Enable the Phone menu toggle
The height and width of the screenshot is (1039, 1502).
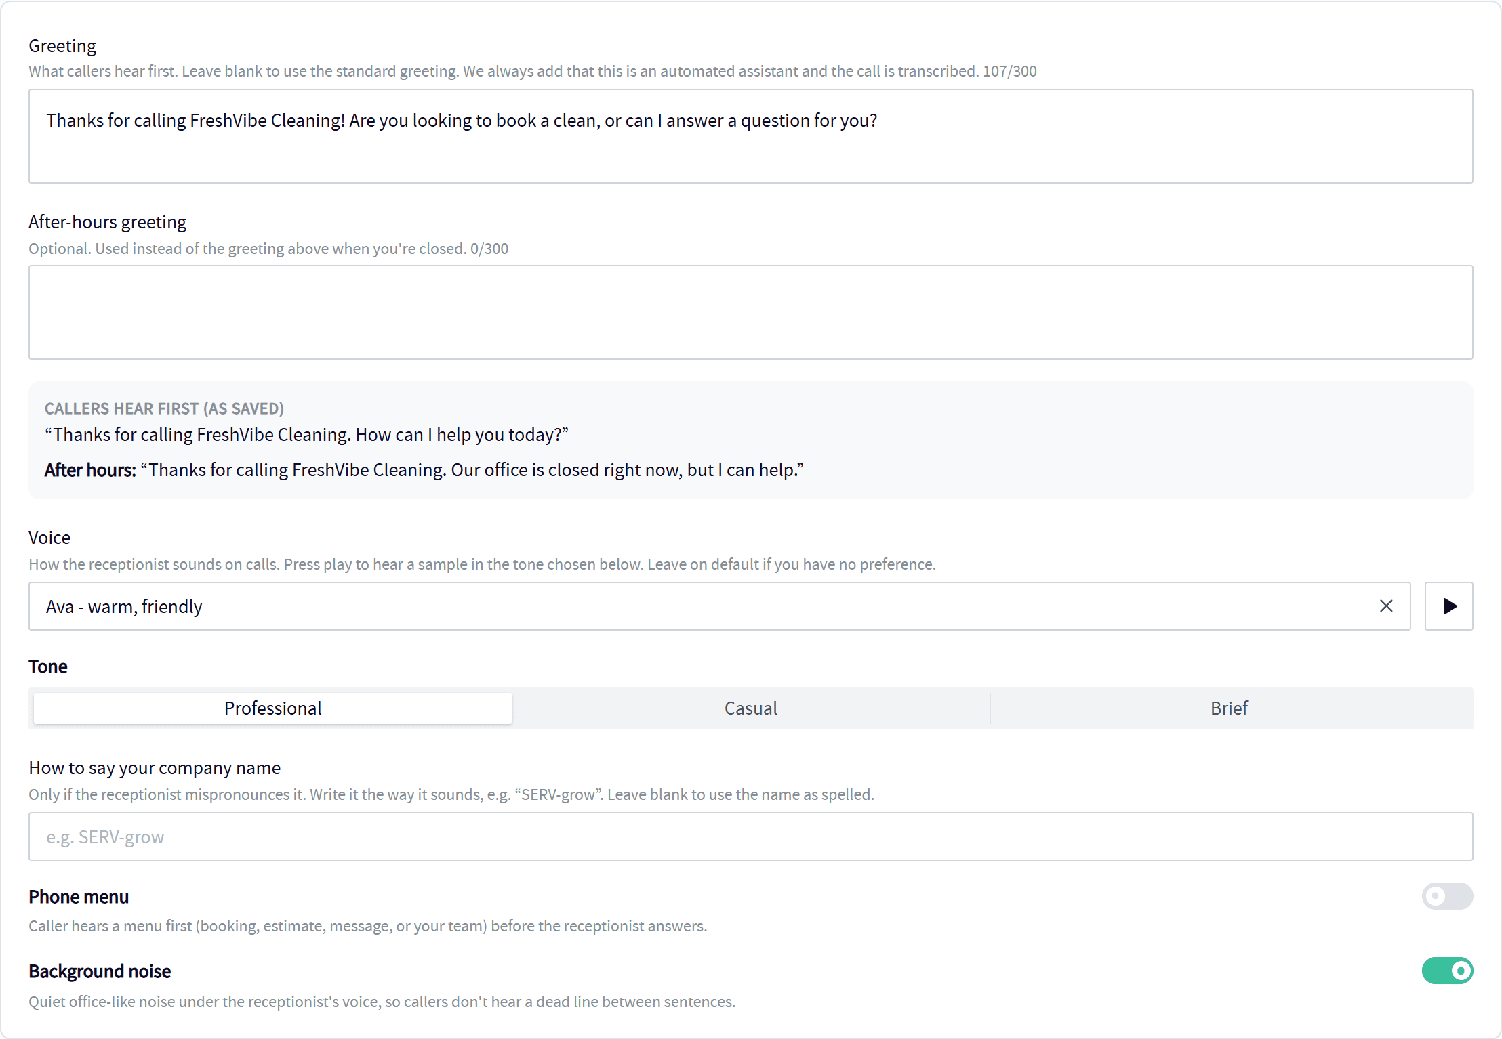click(1447, 896)
